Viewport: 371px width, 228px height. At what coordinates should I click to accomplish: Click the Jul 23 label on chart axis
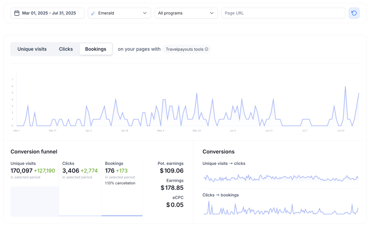click(341, 130)
